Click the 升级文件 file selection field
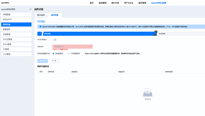205x116 pixels. [x=72, y=47]
